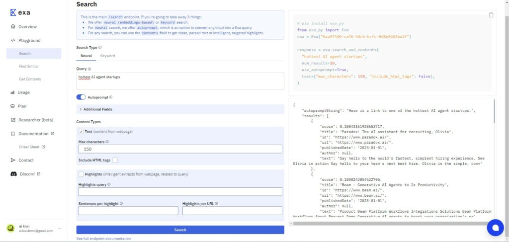Click the Usage bar chart icon
The height and width of the screenshot is (242, 509).
click(x=12, y=92)
